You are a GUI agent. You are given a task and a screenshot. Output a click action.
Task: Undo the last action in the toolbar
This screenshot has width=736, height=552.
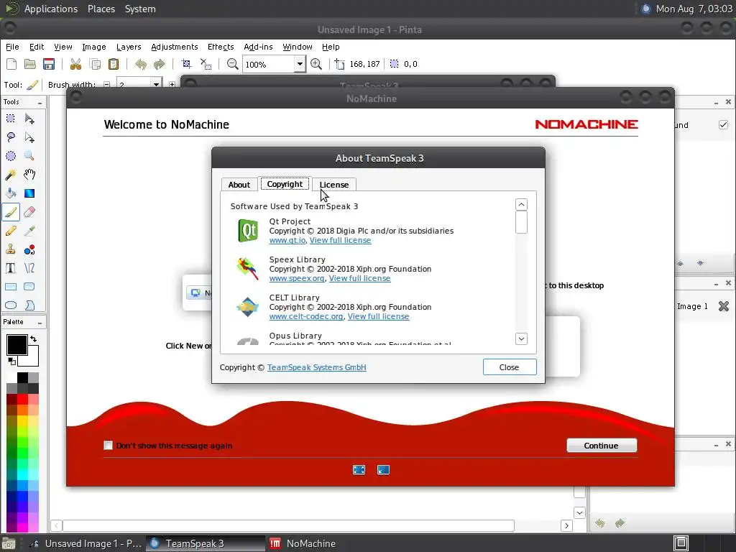coord(141,64)
